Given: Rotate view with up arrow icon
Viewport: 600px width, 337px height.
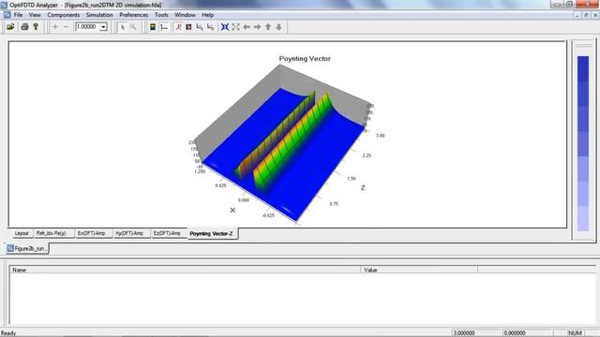Looking at the screenshot, I should (268, 27).
